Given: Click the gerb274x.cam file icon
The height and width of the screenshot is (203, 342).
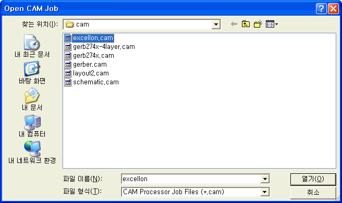Looking at the screenshot, I should pyautogui.click(x=68, y=56).
